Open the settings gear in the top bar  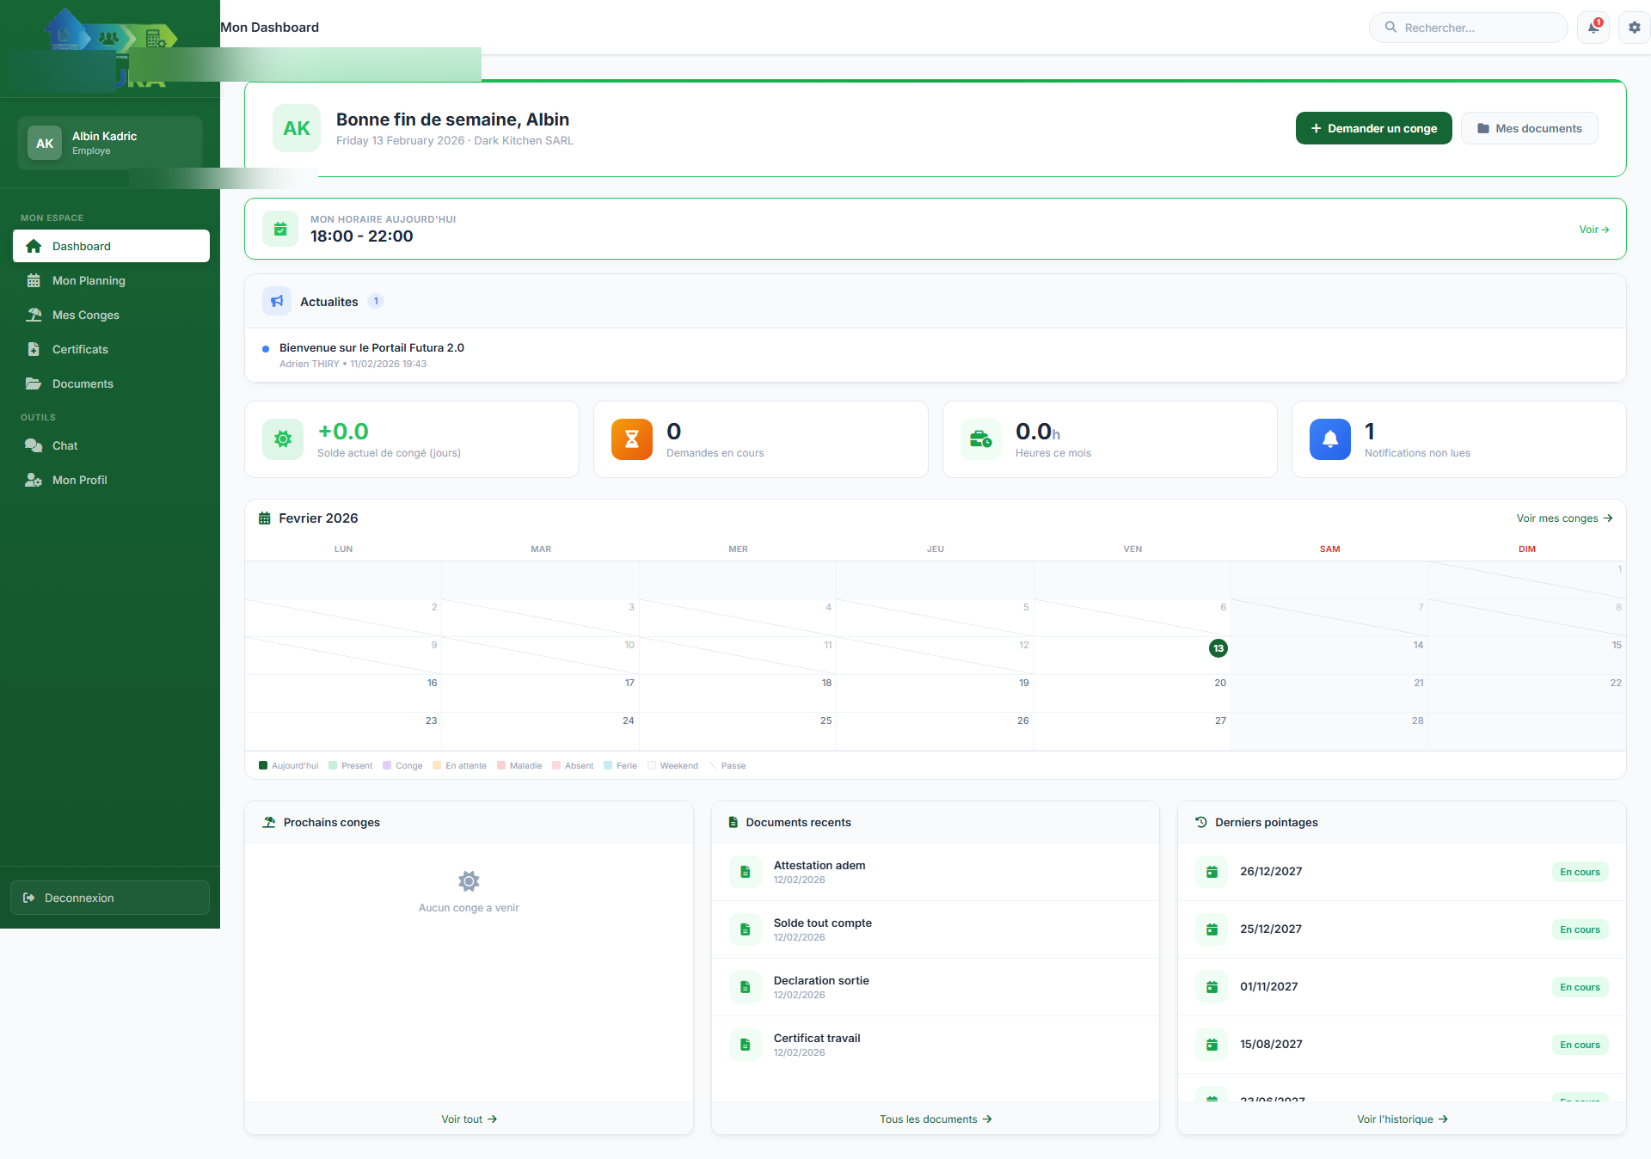1634,27
